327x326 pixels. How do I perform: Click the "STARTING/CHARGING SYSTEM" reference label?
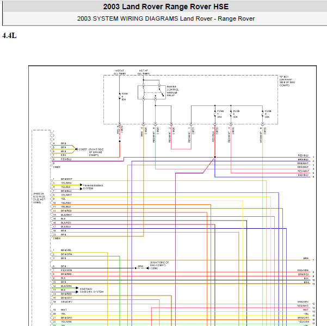pos(91,290)
